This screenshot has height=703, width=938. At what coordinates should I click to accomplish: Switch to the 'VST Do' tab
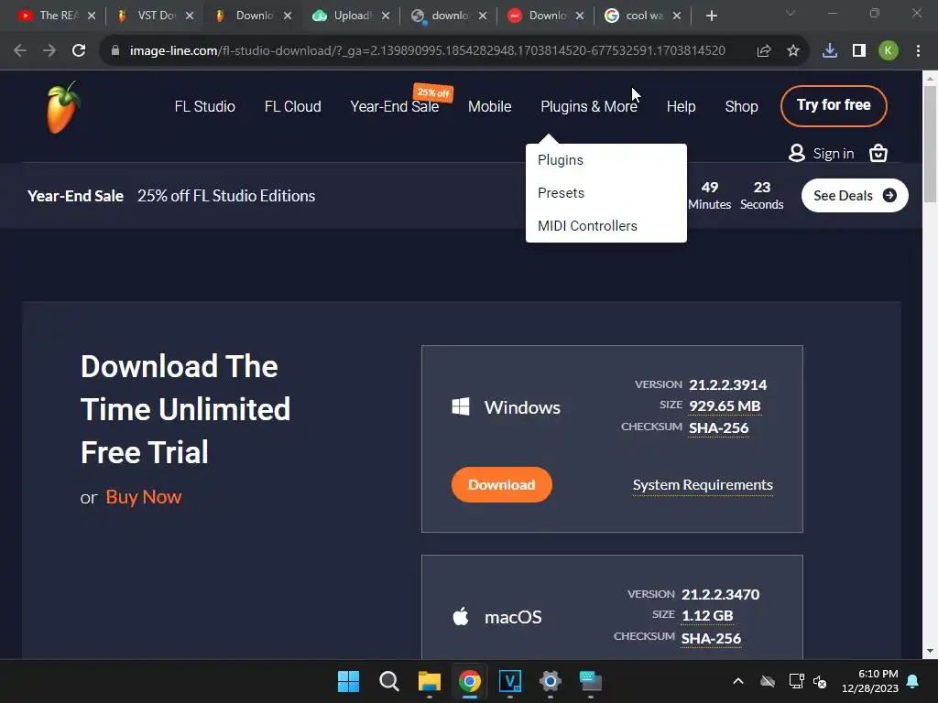(x=154, y=16)
